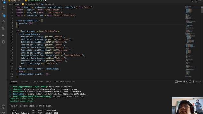The image size is (203, 114).
Task: Click the estadoInicial breadcrumb symbol
Action: click(47, 4)
